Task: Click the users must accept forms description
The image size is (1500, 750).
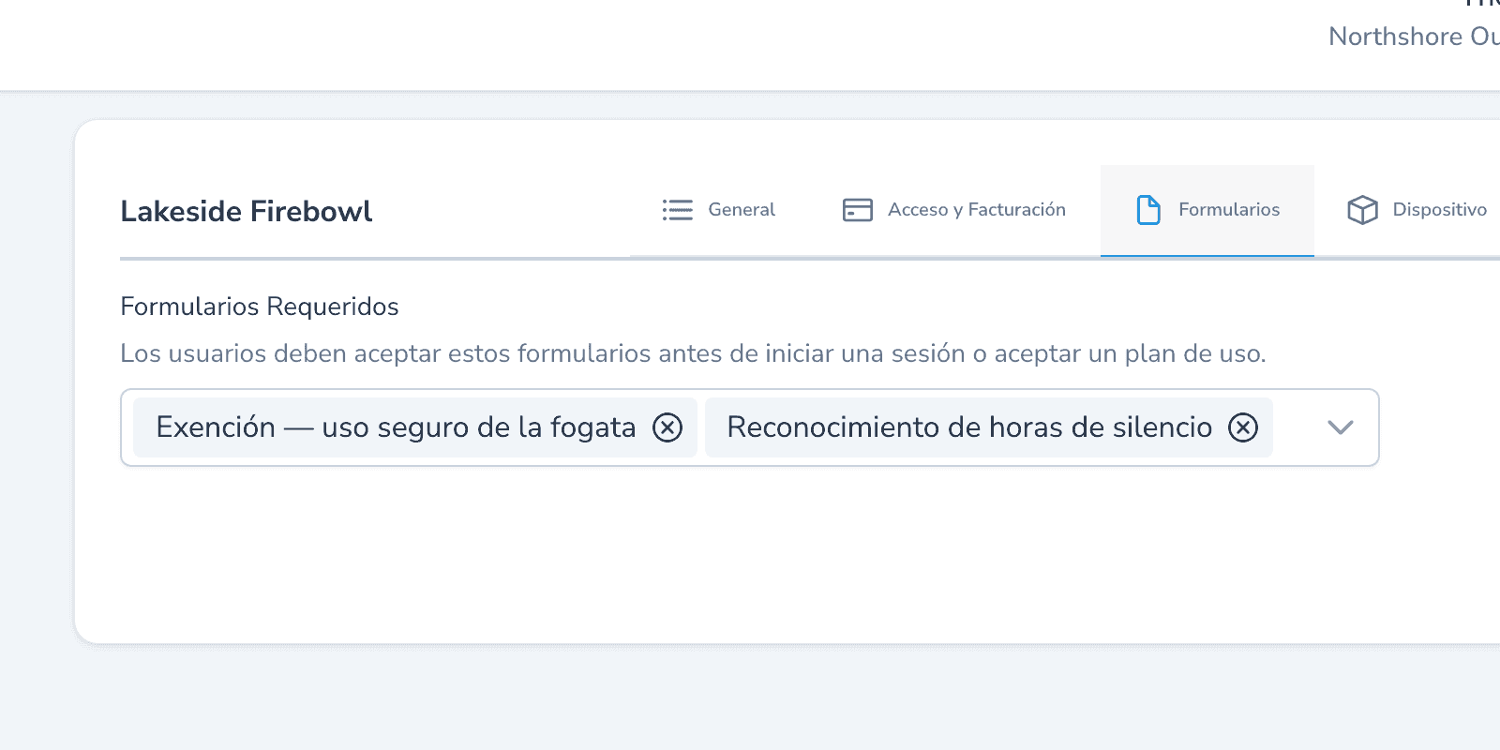Action: pyautogui.click(x=693, y=353)
